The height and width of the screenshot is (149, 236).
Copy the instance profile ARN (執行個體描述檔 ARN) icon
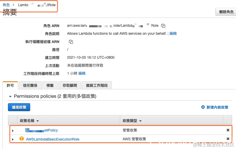coord(71,42)
